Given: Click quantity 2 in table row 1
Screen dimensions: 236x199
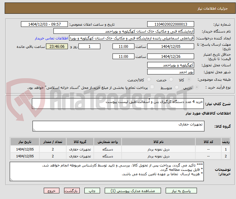Looking at the screenshot, I should coord(53,149).
